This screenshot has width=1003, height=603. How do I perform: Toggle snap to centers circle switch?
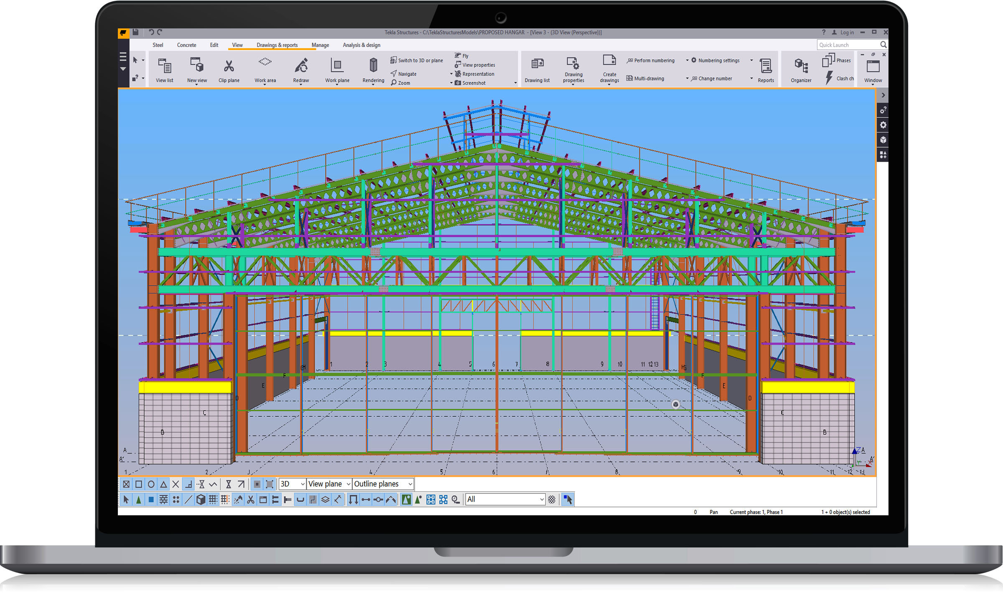[x=151, y=484]
